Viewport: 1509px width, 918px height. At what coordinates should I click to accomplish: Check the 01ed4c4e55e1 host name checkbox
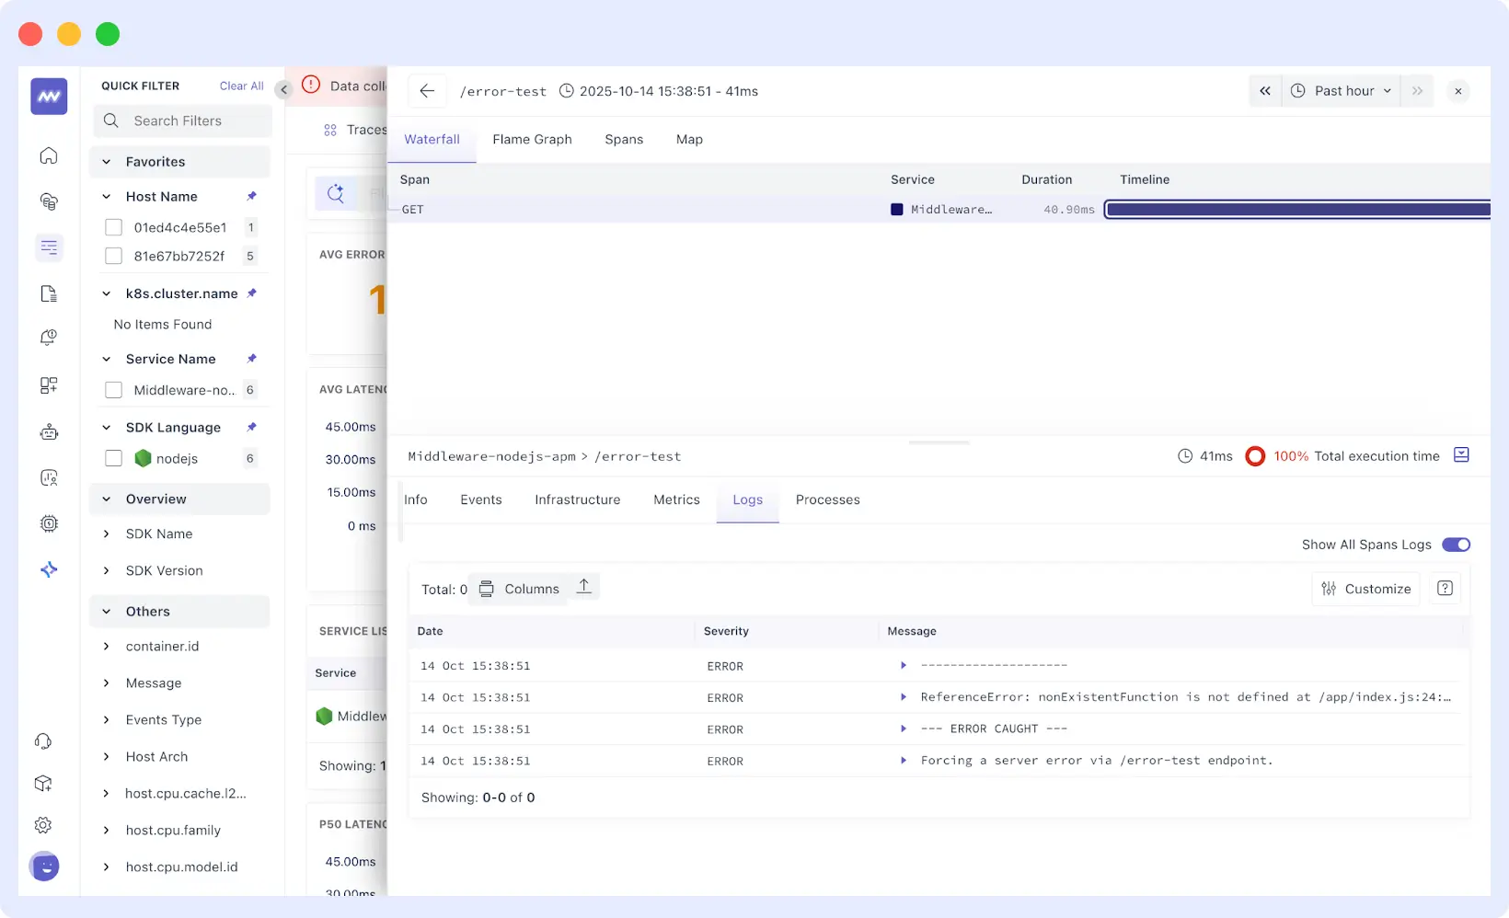pyautogui.click(x=113, y=227)
